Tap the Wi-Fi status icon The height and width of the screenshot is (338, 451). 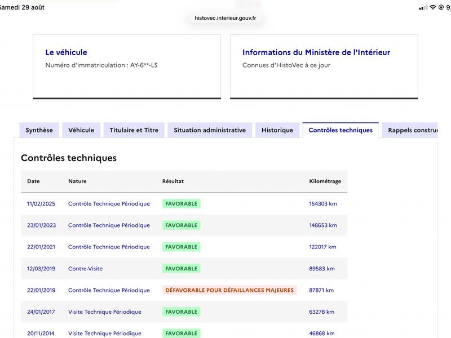432,7
